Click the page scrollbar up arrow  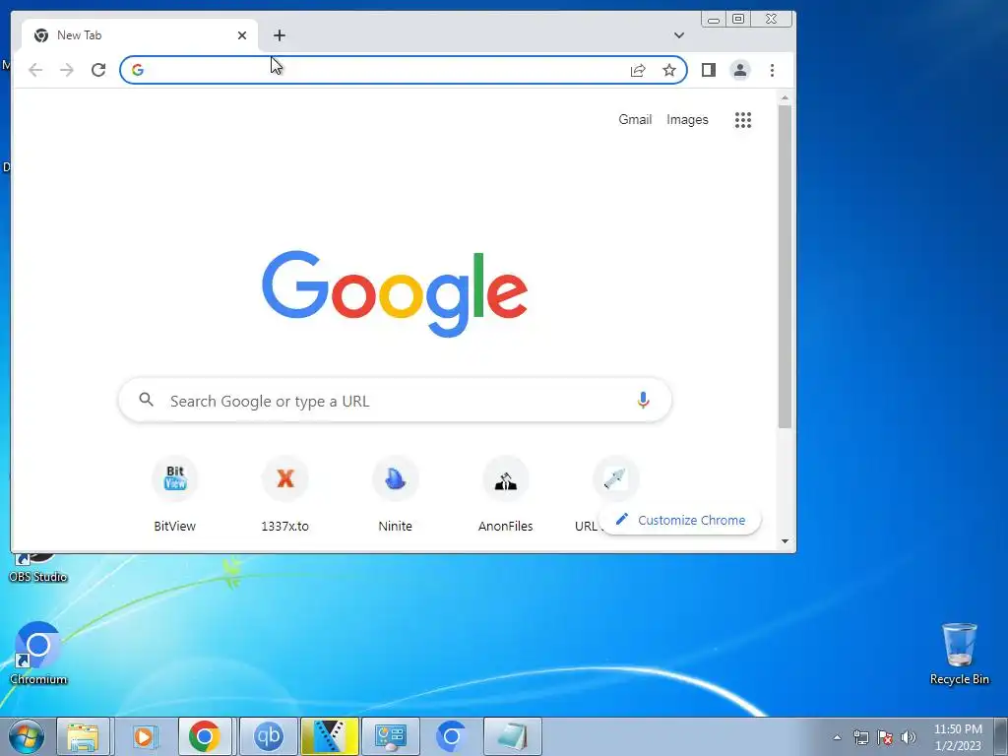[x=785, y=97]
